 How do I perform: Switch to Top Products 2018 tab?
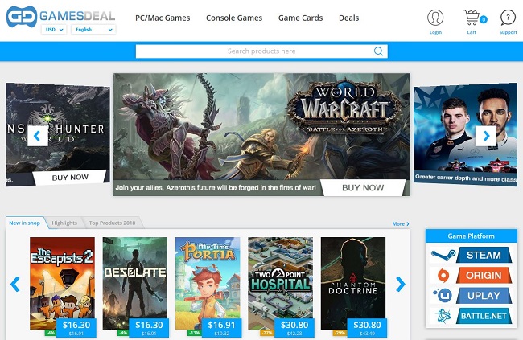pyautogui.click(x=112, y=223)
